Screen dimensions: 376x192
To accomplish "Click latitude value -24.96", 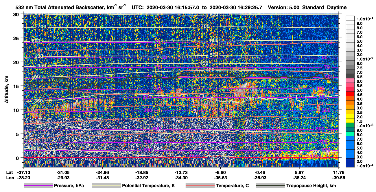I will [102, 172].
